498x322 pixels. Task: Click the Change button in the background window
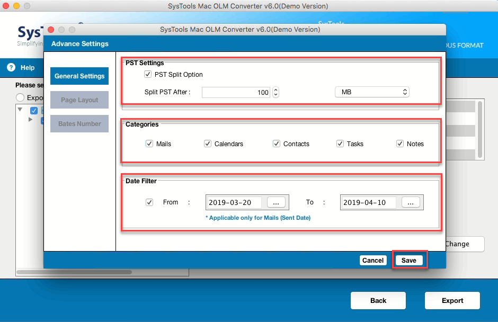coord(465,244)
